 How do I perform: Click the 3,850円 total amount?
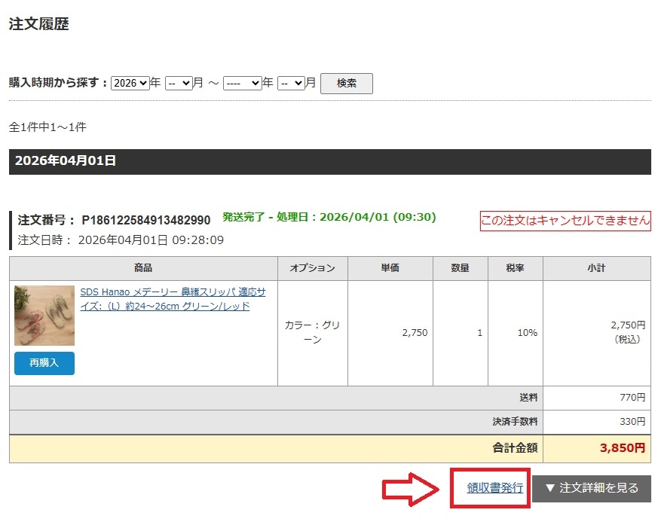pyautogui.click(x=623, y=448)
